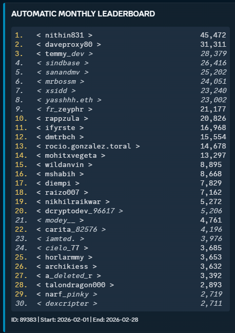Click username narf_pinky
The width and height of the screenshot is (235, 333).
click(67, 294)
